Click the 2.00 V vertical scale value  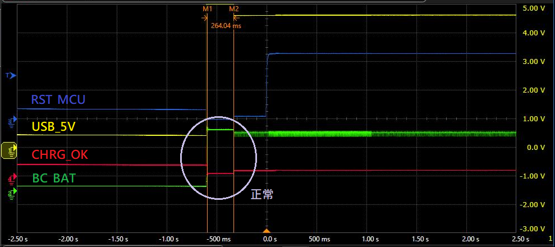pyautogui.click(x=533, y=90)
